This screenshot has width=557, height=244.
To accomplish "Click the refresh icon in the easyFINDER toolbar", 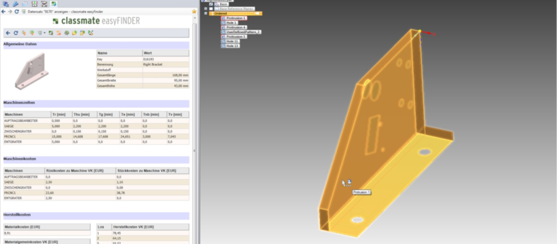I will [16, 33].
